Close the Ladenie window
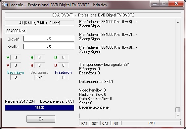Viewport: 186px width, 129px height. point(176,4)
